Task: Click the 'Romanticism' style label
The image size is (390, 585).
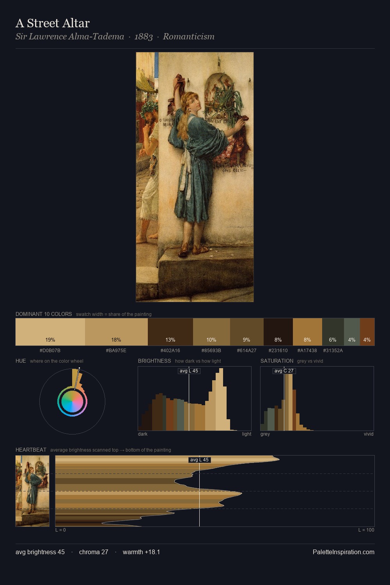Action: click(x=189, y=37)
